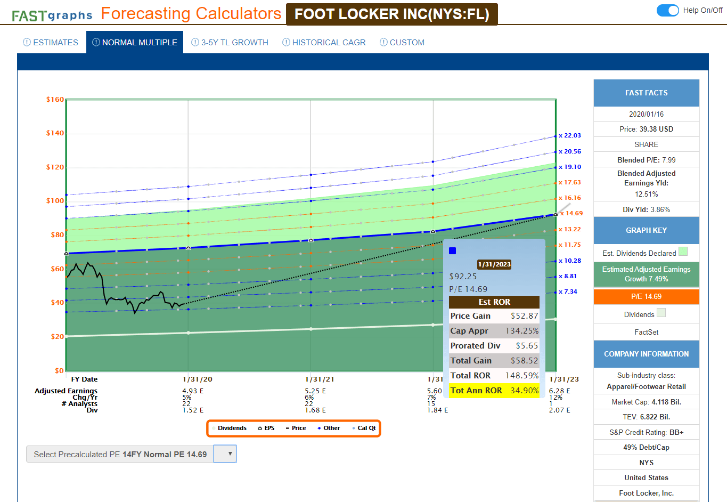727x502 pixels.
Task: Click the Div Yld: 3.86% fact
Action: point(647,209)
